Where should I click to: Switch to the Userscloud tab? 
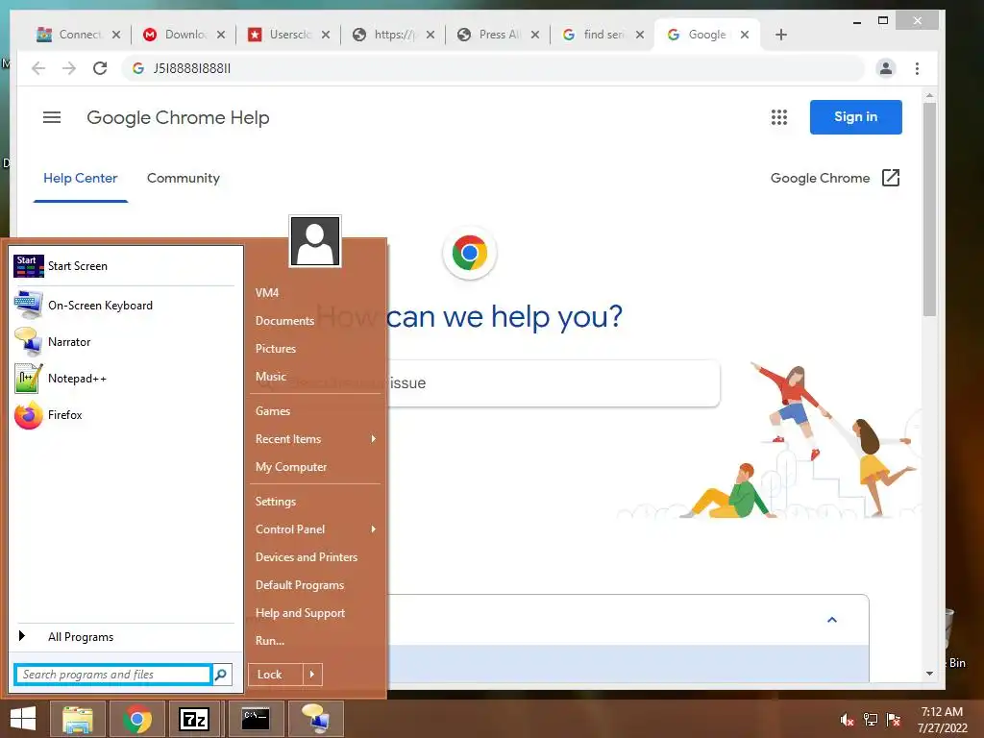pyautogui.click(x=289, y=35)
